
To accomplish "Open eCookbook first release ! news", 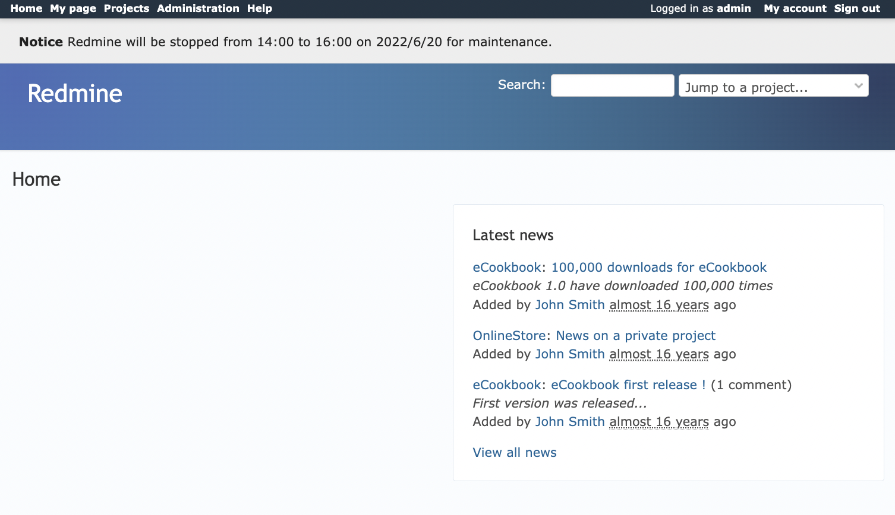I will click(629, 385).
